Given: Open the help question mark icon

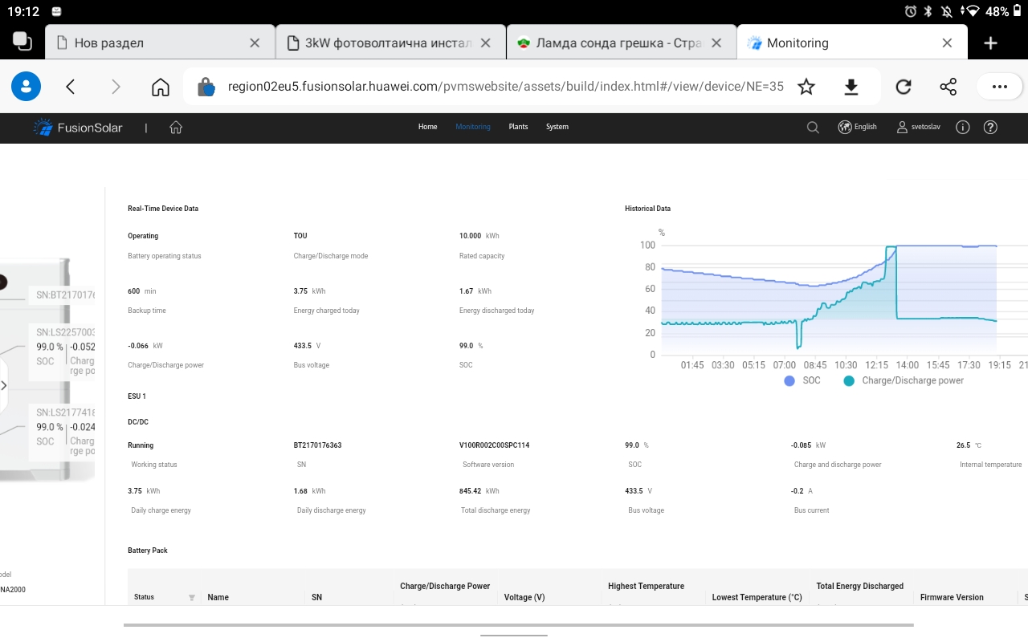Looking at the screenshot, I should pos(990,127).
